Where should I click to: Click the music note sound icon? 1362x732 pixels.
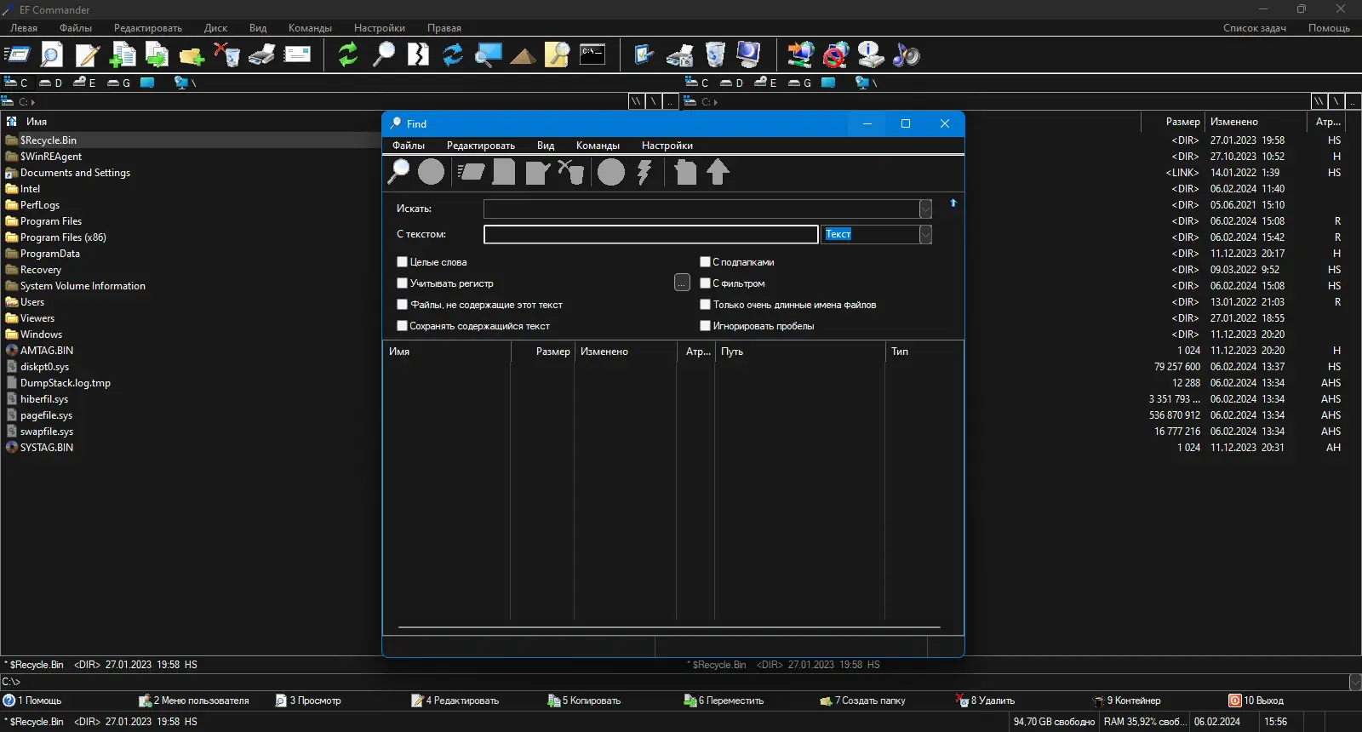[906, 55]
